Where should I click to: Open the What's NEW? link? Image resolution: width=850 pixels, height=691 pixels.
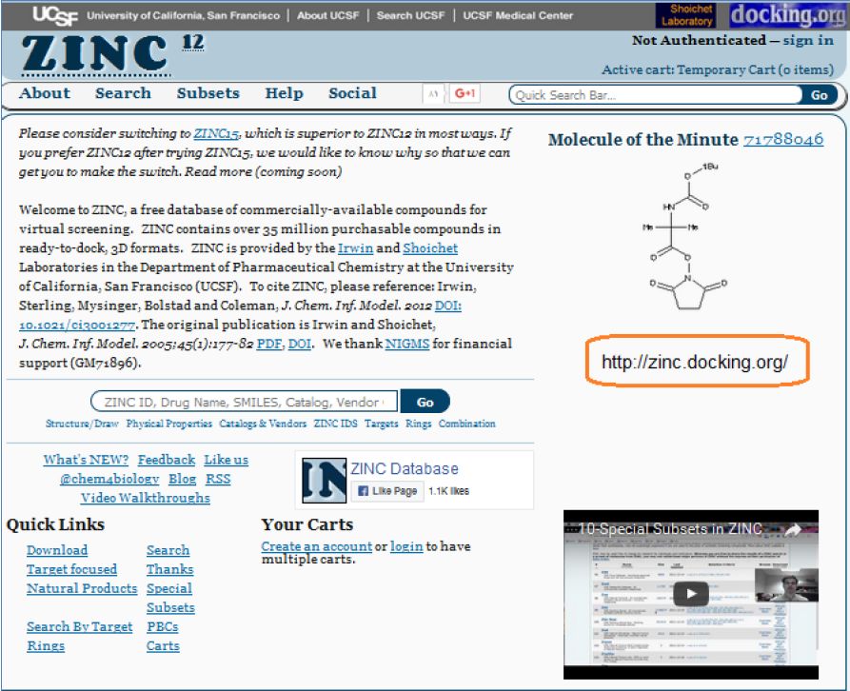coord(86,460)
